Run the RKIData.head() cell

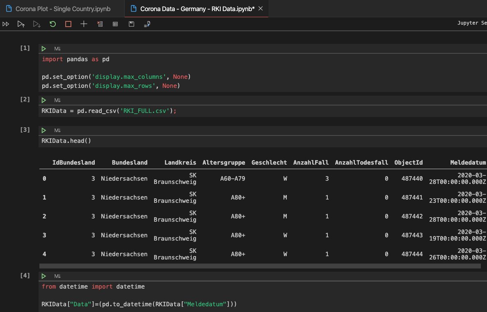[x=43, y=130]
